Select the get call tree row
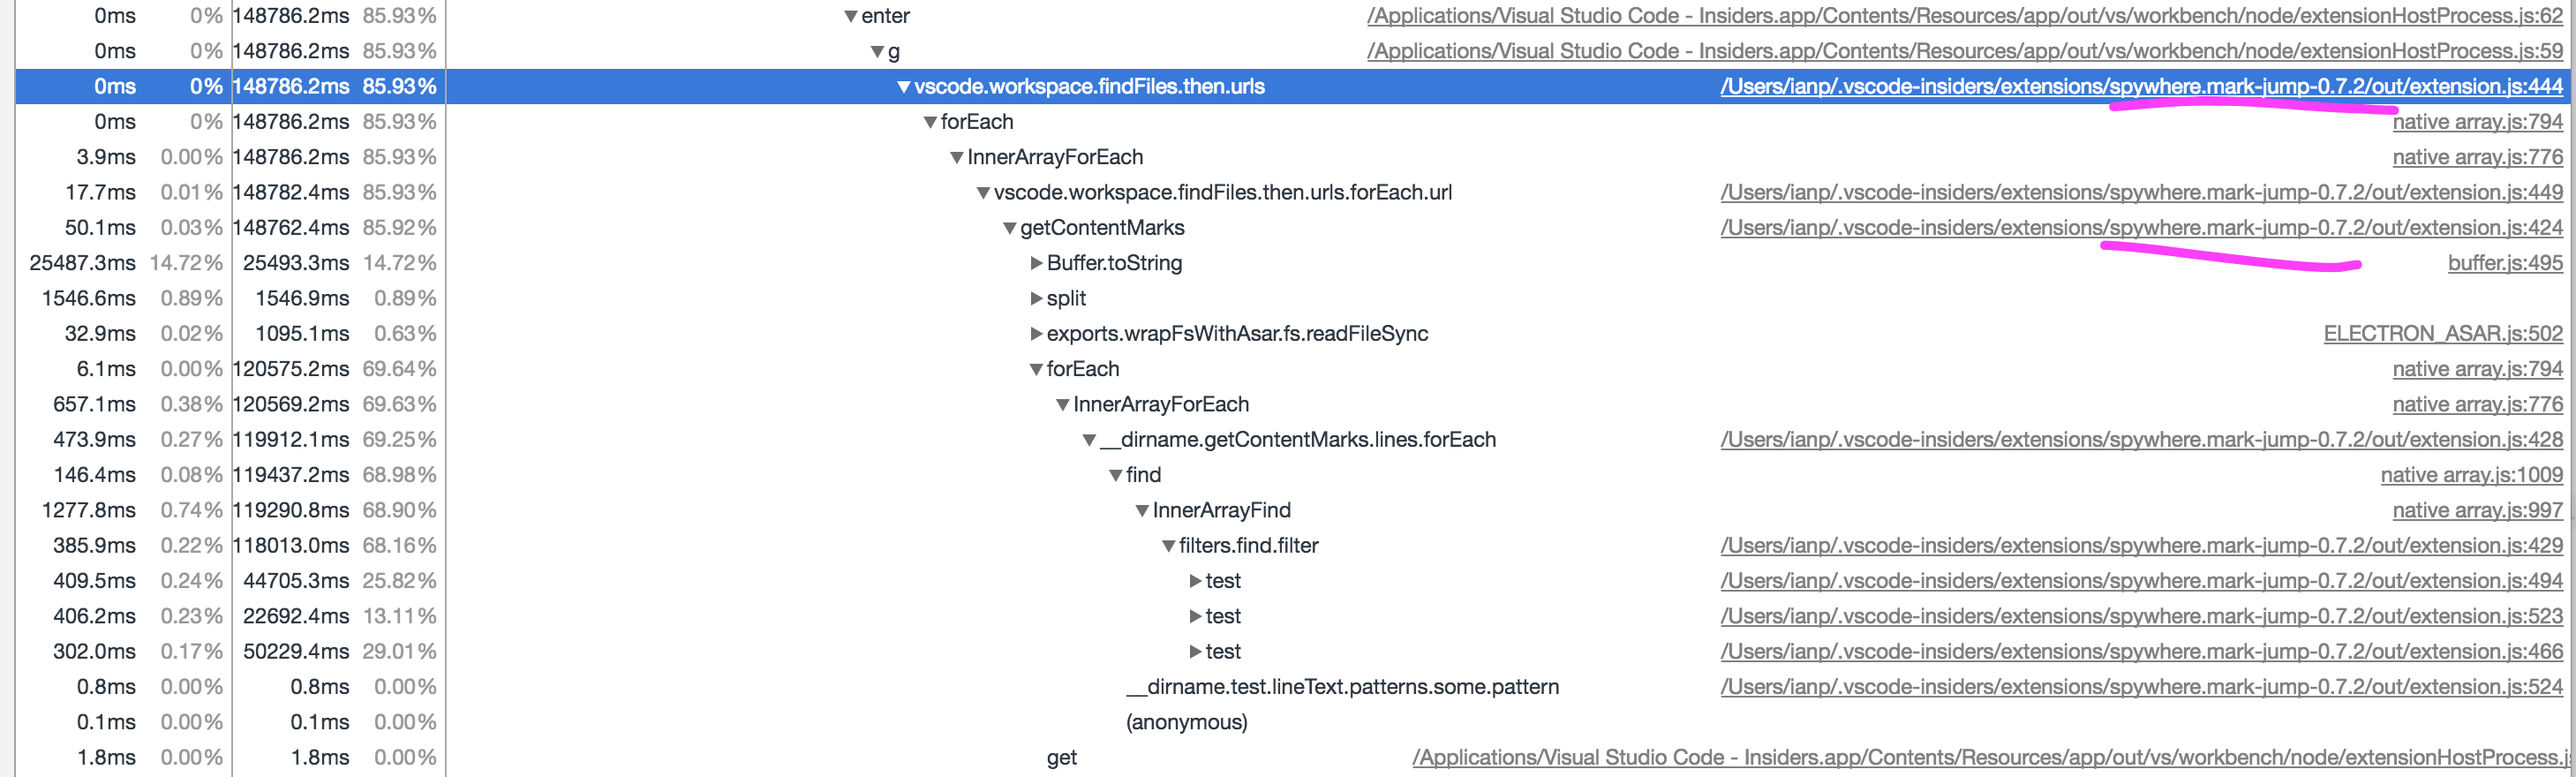 click(x=1062, y=758)
